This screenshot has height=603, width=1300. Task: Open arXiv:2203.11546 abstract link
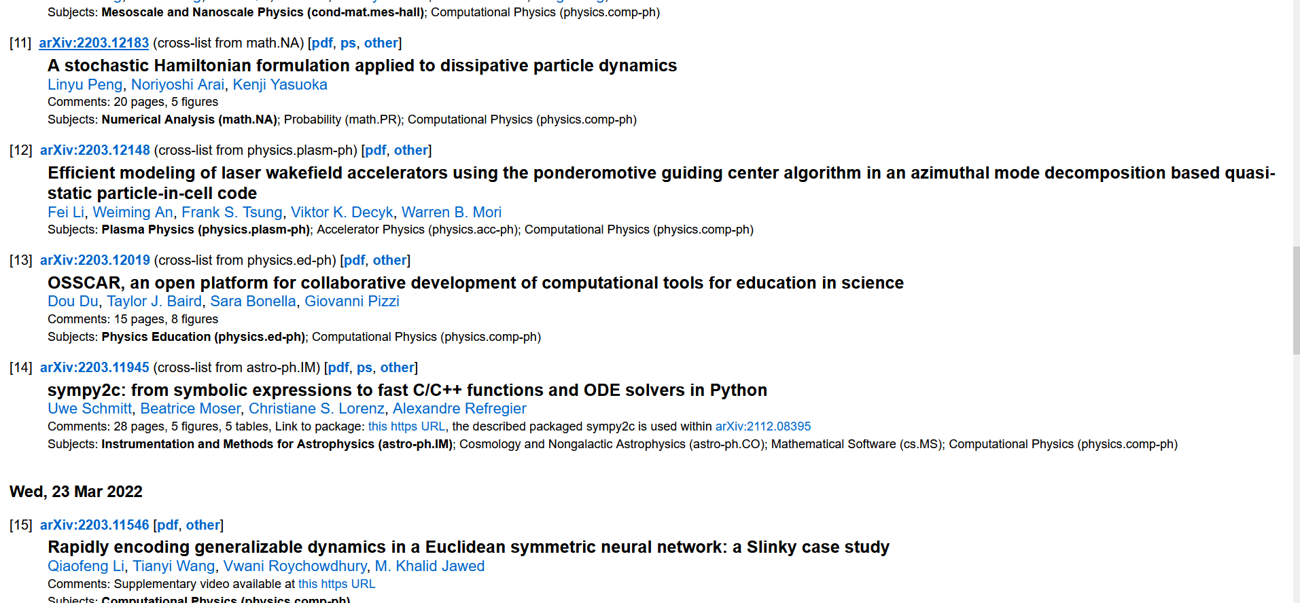point(94,525)
